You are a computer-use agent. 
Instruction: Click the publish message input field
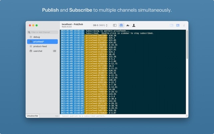point(123,116)
